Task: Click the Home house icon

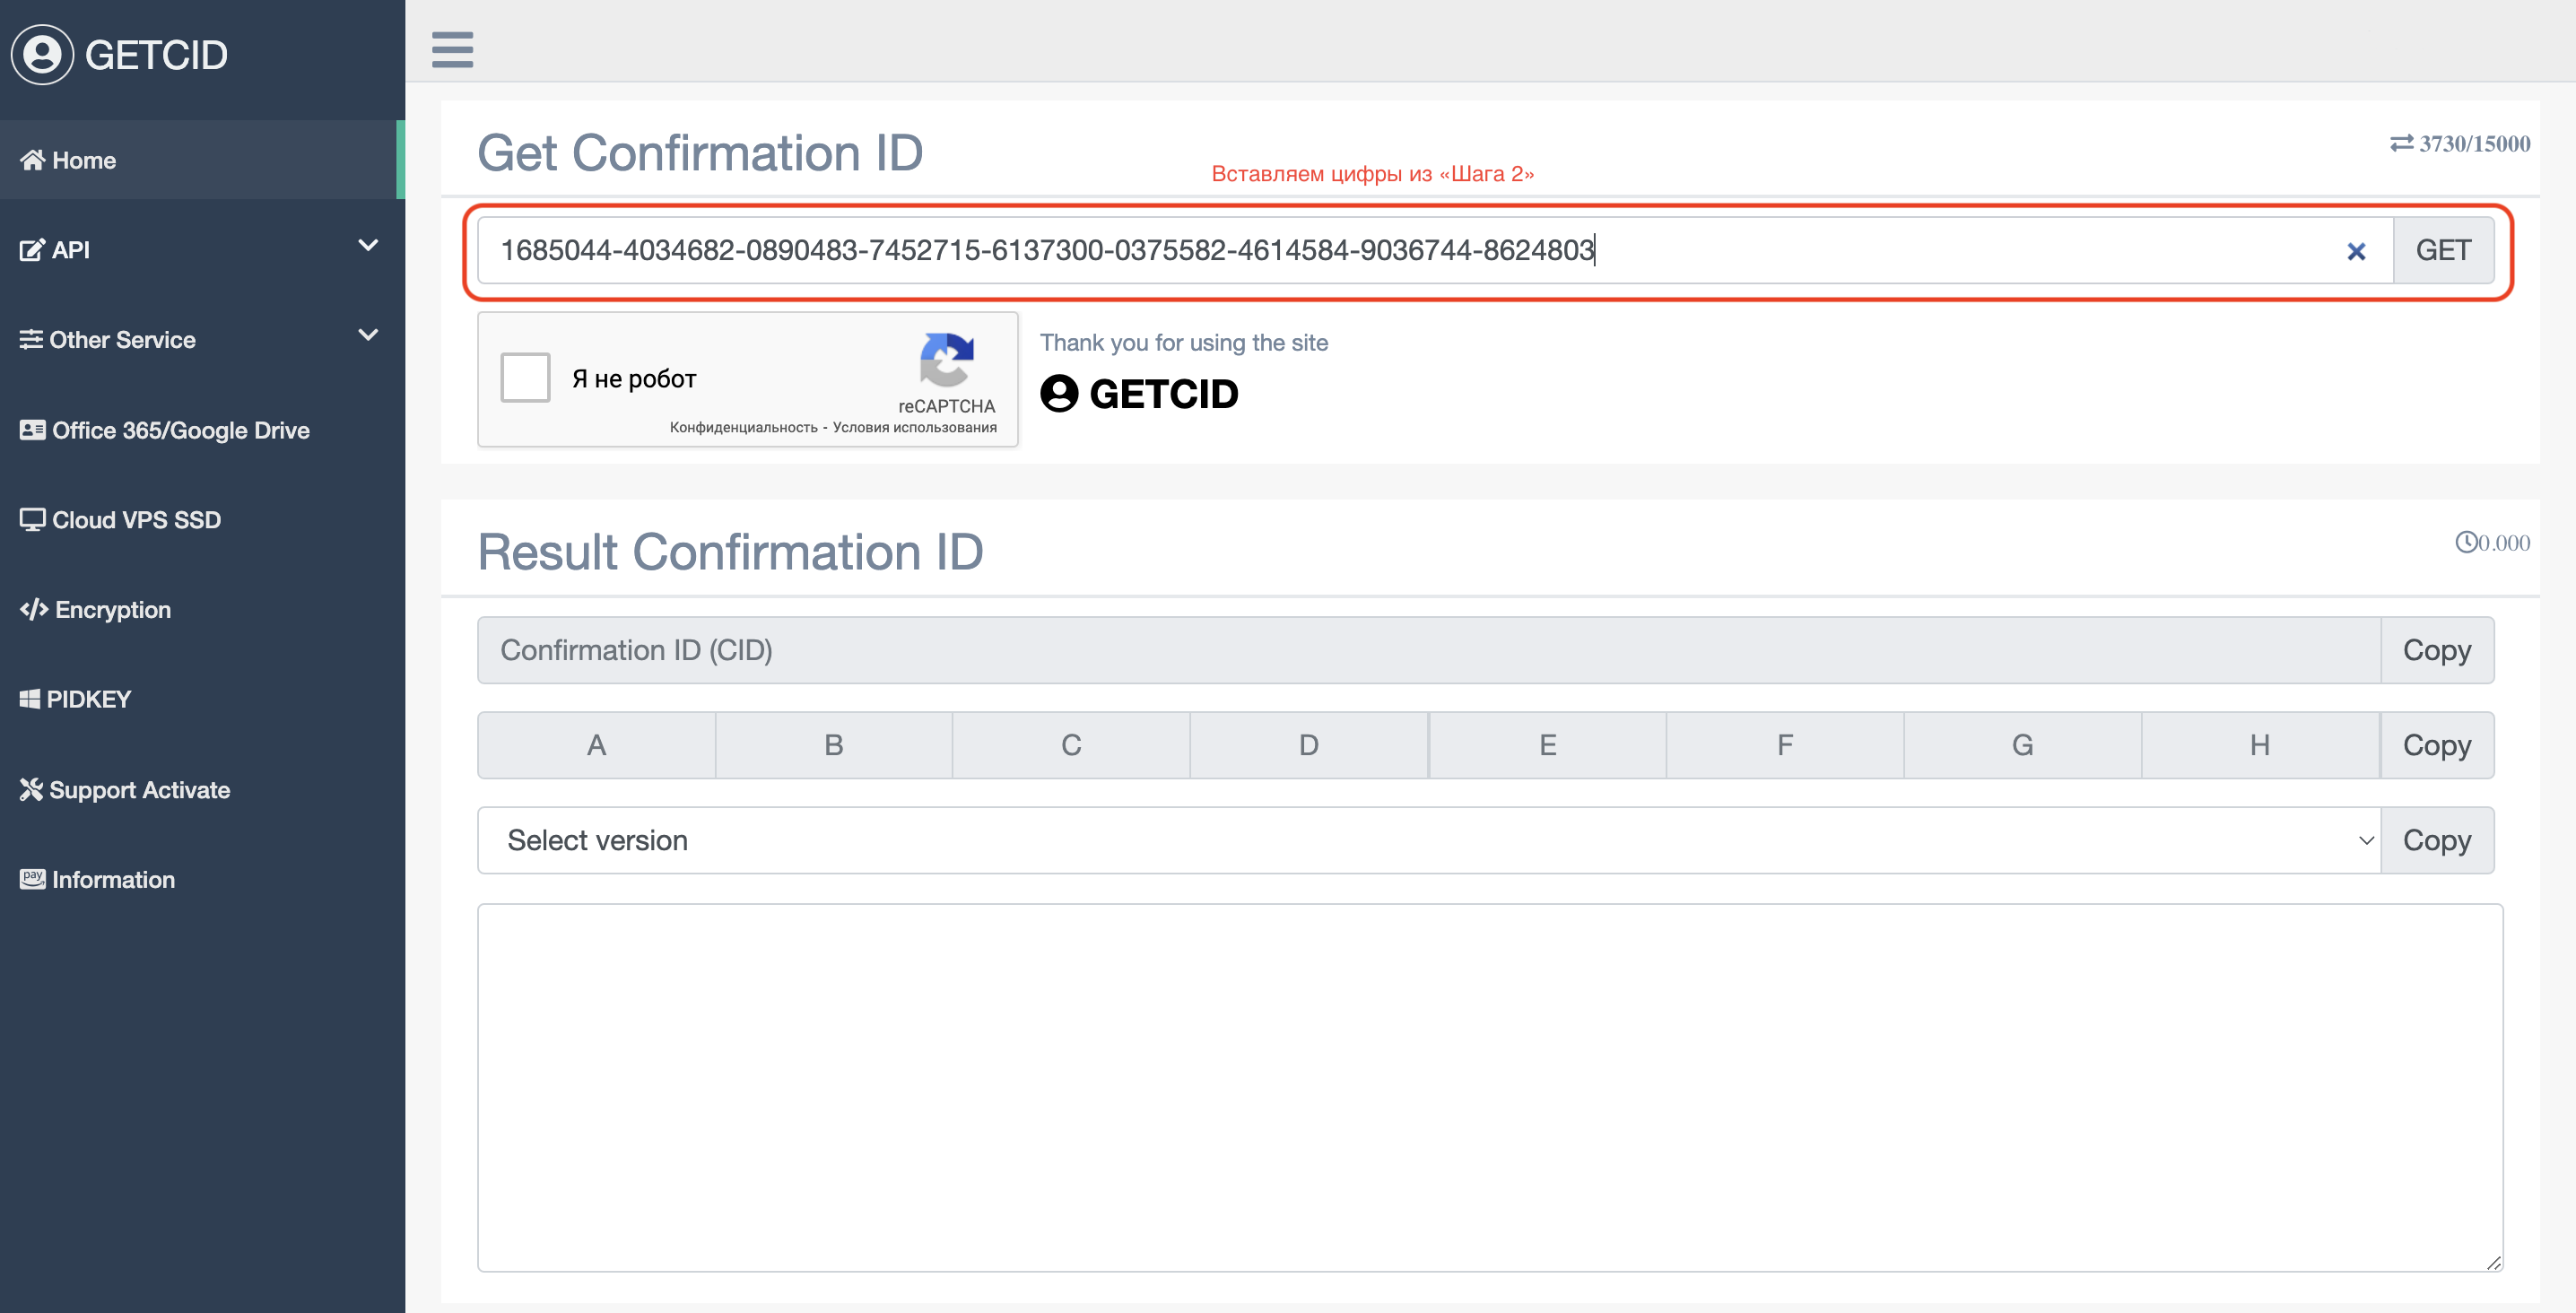Action: [32, 160]
